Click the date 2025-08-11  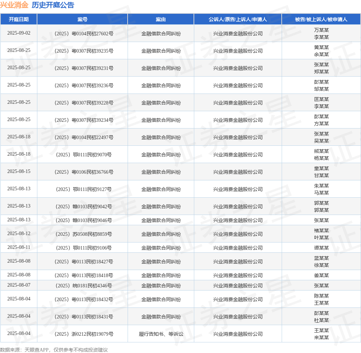click(x=19, y=247)
